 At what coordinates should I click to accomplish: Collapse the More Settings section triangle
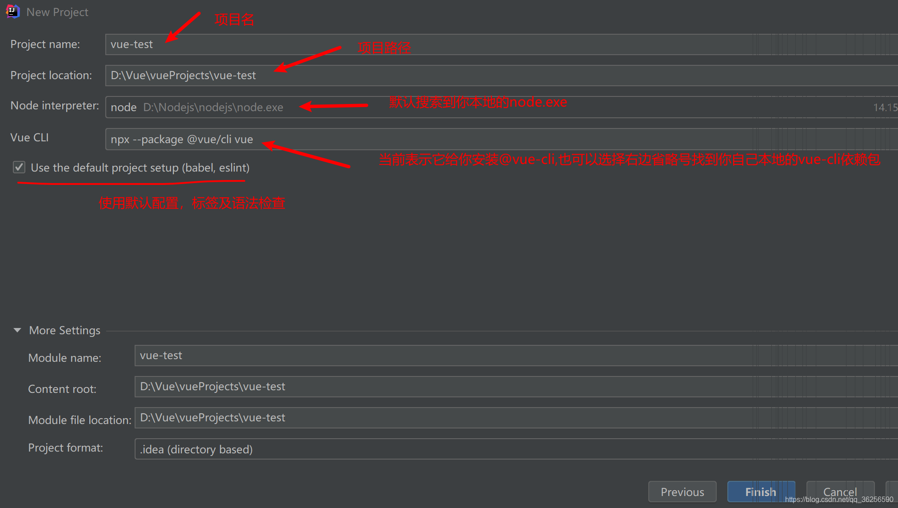[x=17, y=330]
